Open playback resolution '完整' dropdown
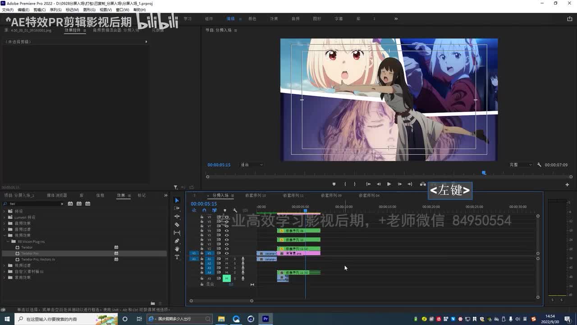Screen dimensions: 577x325 click(x=521, y=165)
